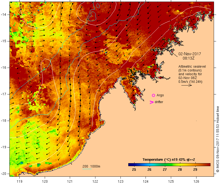Viewport: 221px width, 184px height.
Task: Click the 'Temperature (°C) n19 43% ql>=2' title
Action: click(x=169, y=160)
